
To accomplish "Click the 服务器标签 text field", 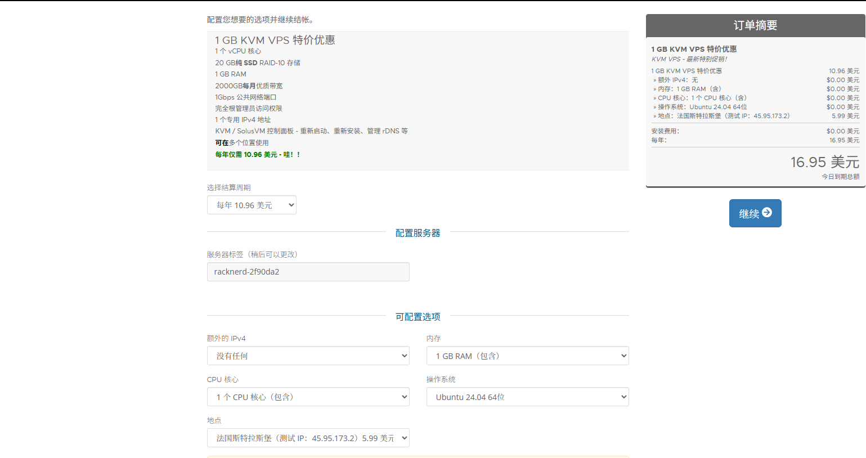I will [x=308, y=272].
